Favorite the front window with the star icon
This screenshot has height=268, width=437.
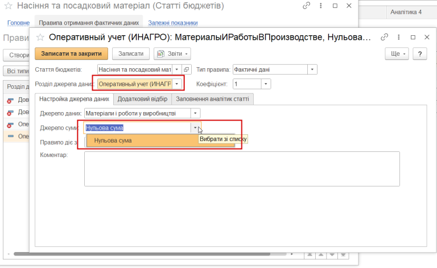tap(40, 37)
